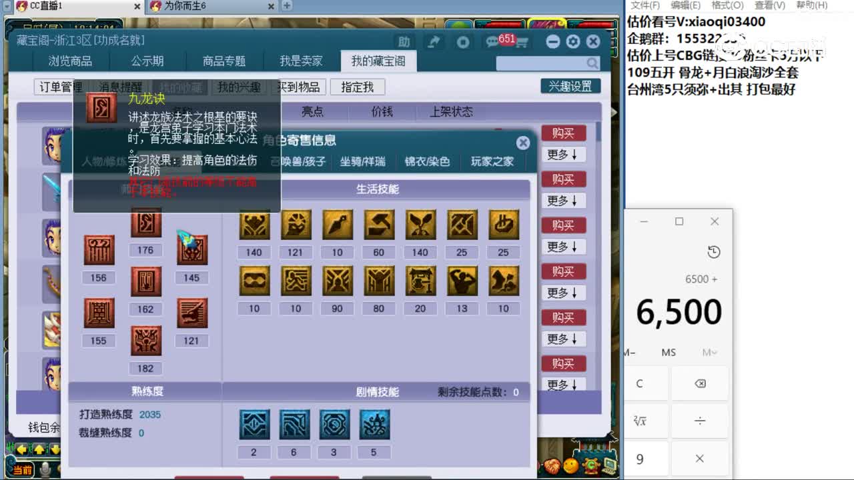This screenshot has width=854, height=480.
Task: Select the plot skill icon with level 5
Action: point(374,423)
